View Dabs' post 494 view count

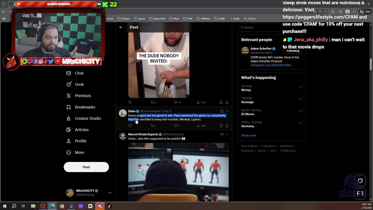pyautogui.click(x=201, y=126)
